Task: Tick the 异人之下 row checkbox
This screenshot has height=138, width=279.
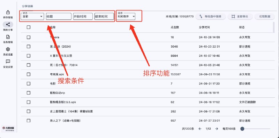Action: [x=29, y=121]
